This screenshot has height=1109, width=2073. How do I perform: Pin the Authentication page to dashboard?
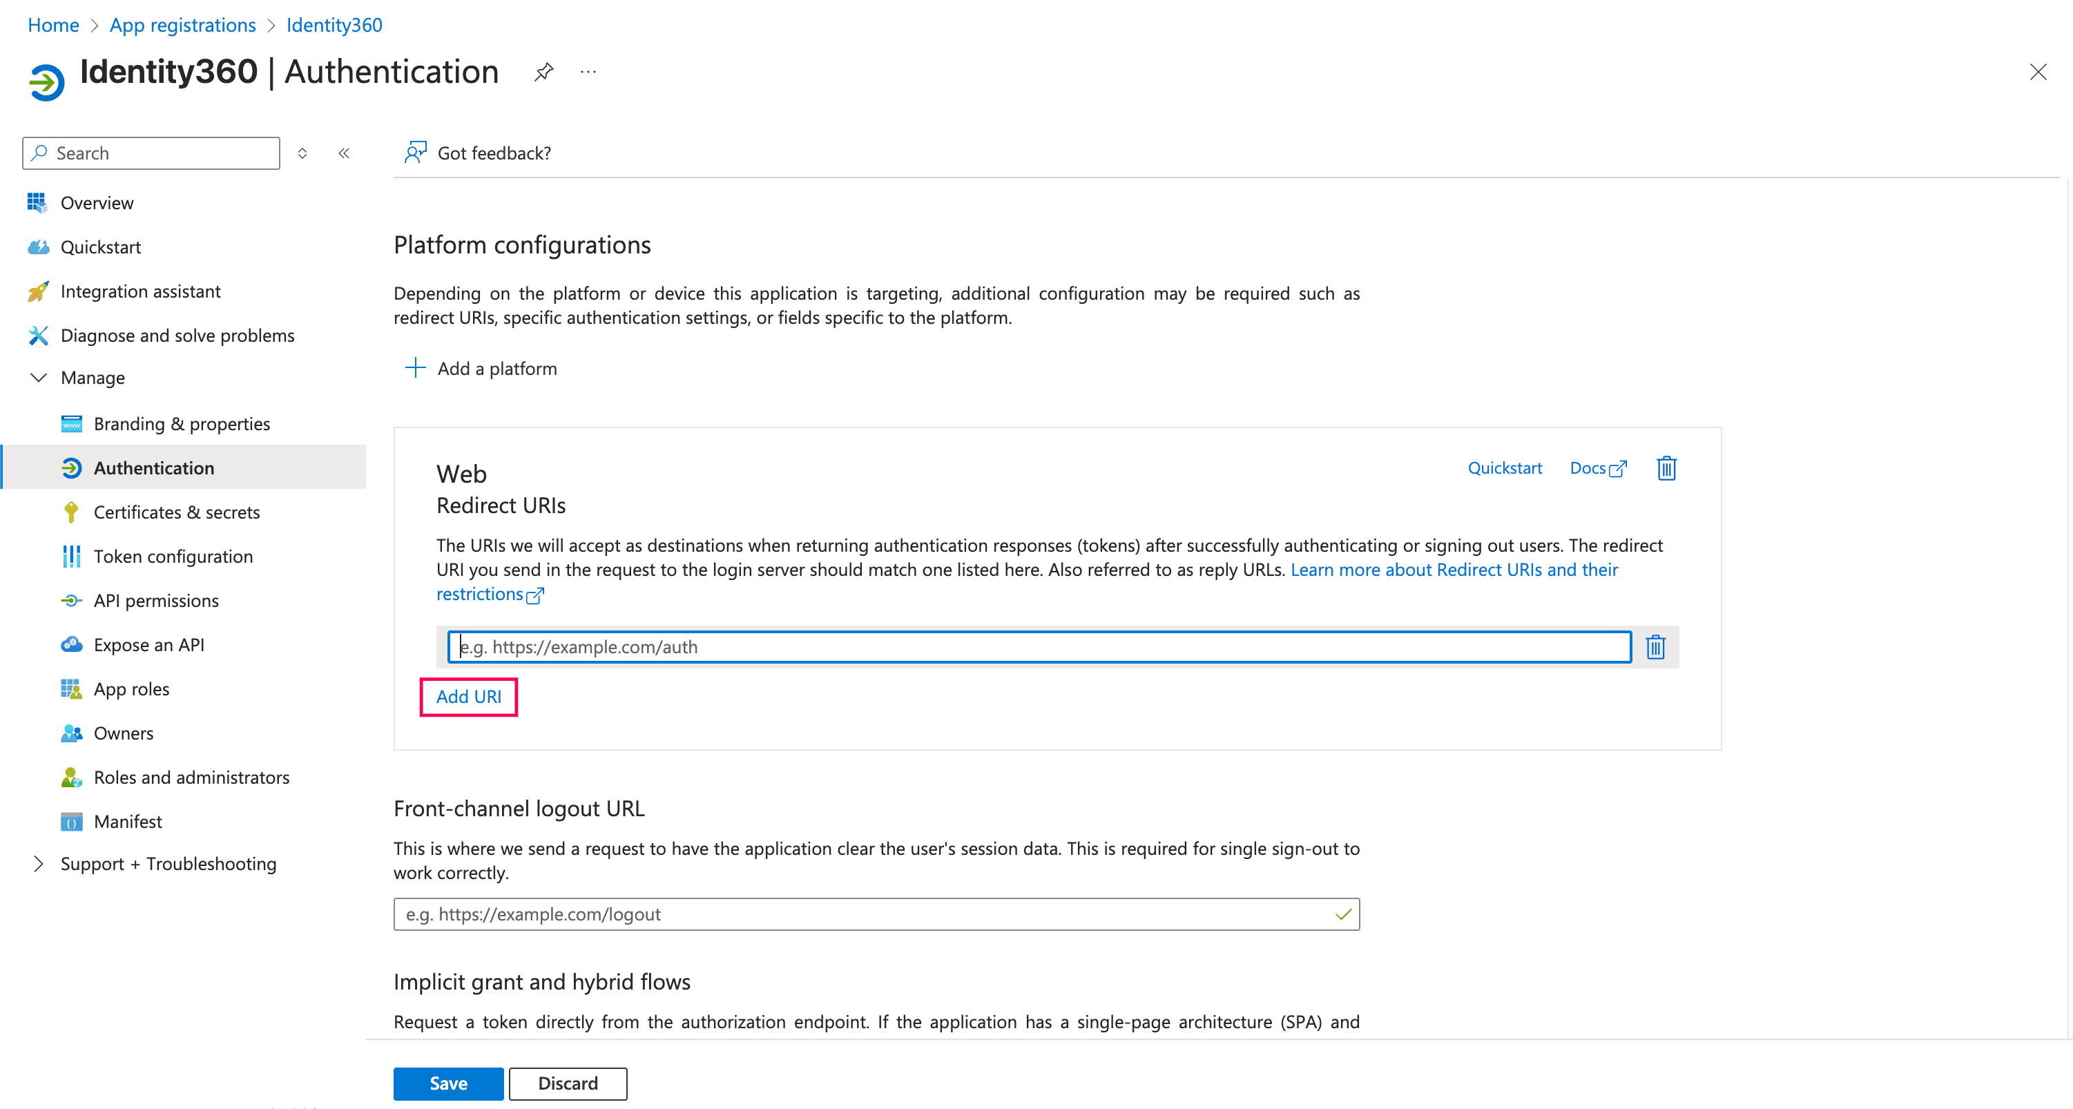click(544, 72)
